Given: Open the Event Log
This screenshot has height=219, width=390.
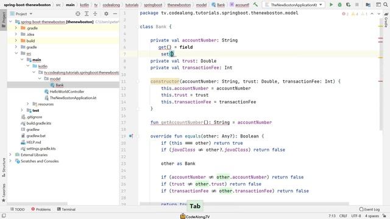Looking at the screenshot, I should coord(369,209).
